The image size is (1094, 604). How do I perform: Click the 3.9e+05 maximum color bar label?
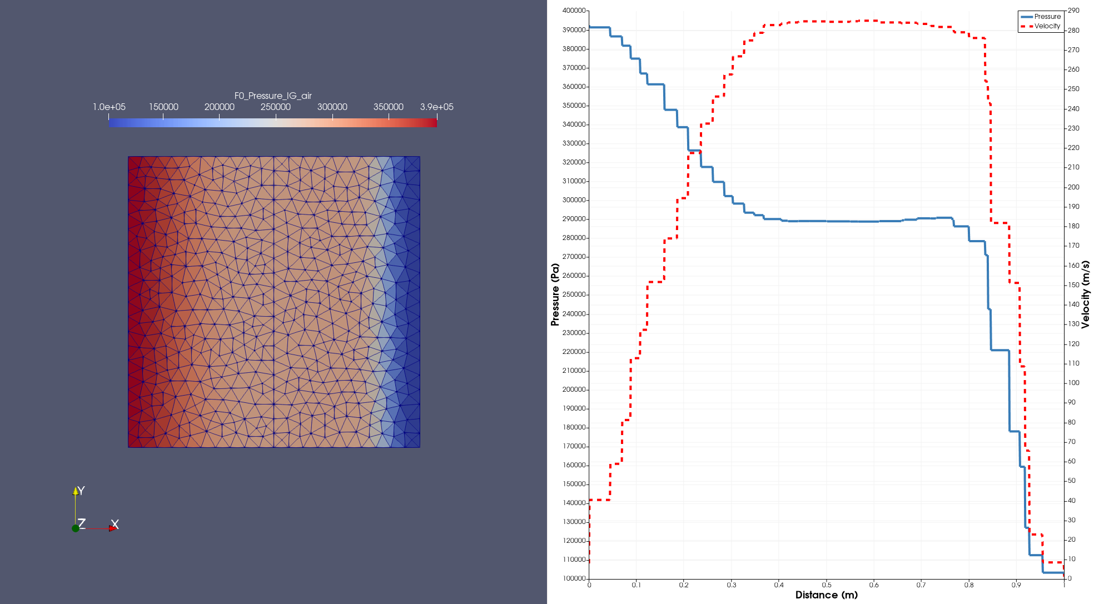click(436, 107)
